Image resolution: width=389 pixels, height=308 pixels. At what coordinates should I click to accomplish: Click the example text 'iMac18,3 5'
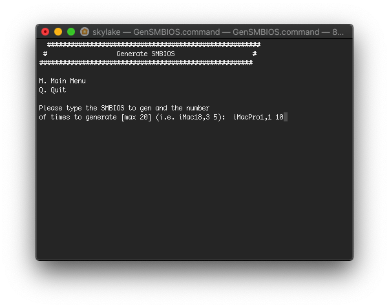coord(200,117)
